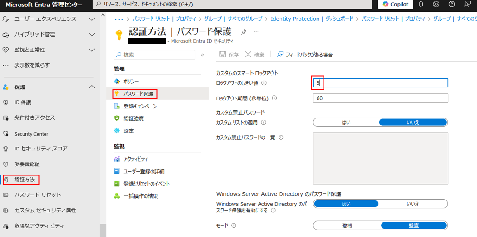Viewport: 477px width, 237px height.
Task: Open the notifications bell icon
Action: (x=421, y=4)
